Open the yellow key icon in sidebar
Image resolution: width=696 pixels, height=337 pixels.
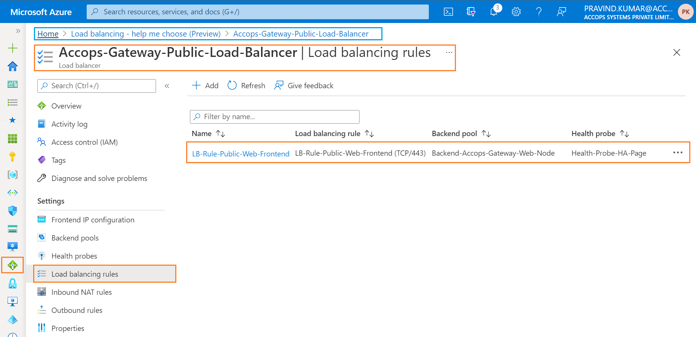tap(12, 156)
